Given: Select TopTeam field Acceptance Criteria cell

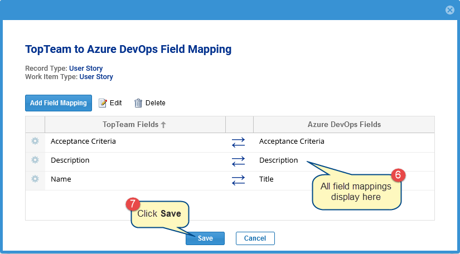Looking at the screenshot, I should point(135,143).
